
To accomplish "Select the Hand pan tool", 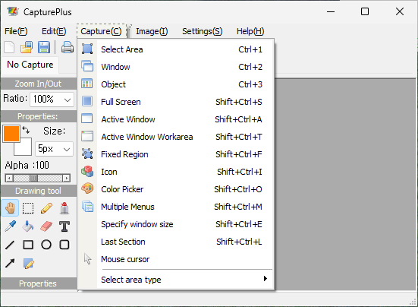I will pos(10,208).
